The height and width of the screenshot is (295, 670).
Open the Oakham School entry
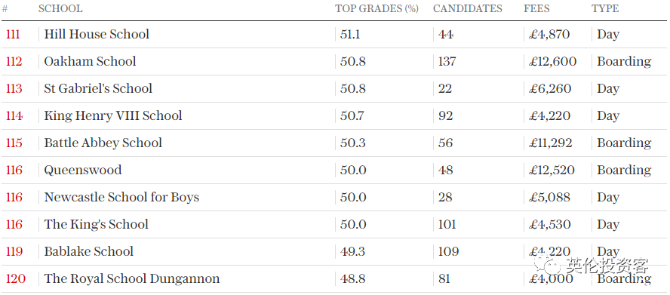(x=90, y=61)
